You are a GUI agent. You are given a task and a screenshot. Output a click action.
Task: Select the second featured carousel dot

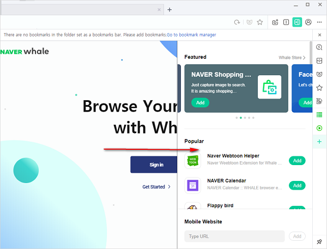click(240, 118)
